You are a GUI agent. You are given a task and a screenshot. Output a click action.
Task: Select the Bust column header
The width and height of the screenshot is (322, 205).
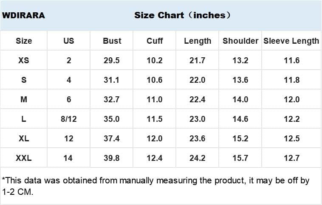coord(112,41)
